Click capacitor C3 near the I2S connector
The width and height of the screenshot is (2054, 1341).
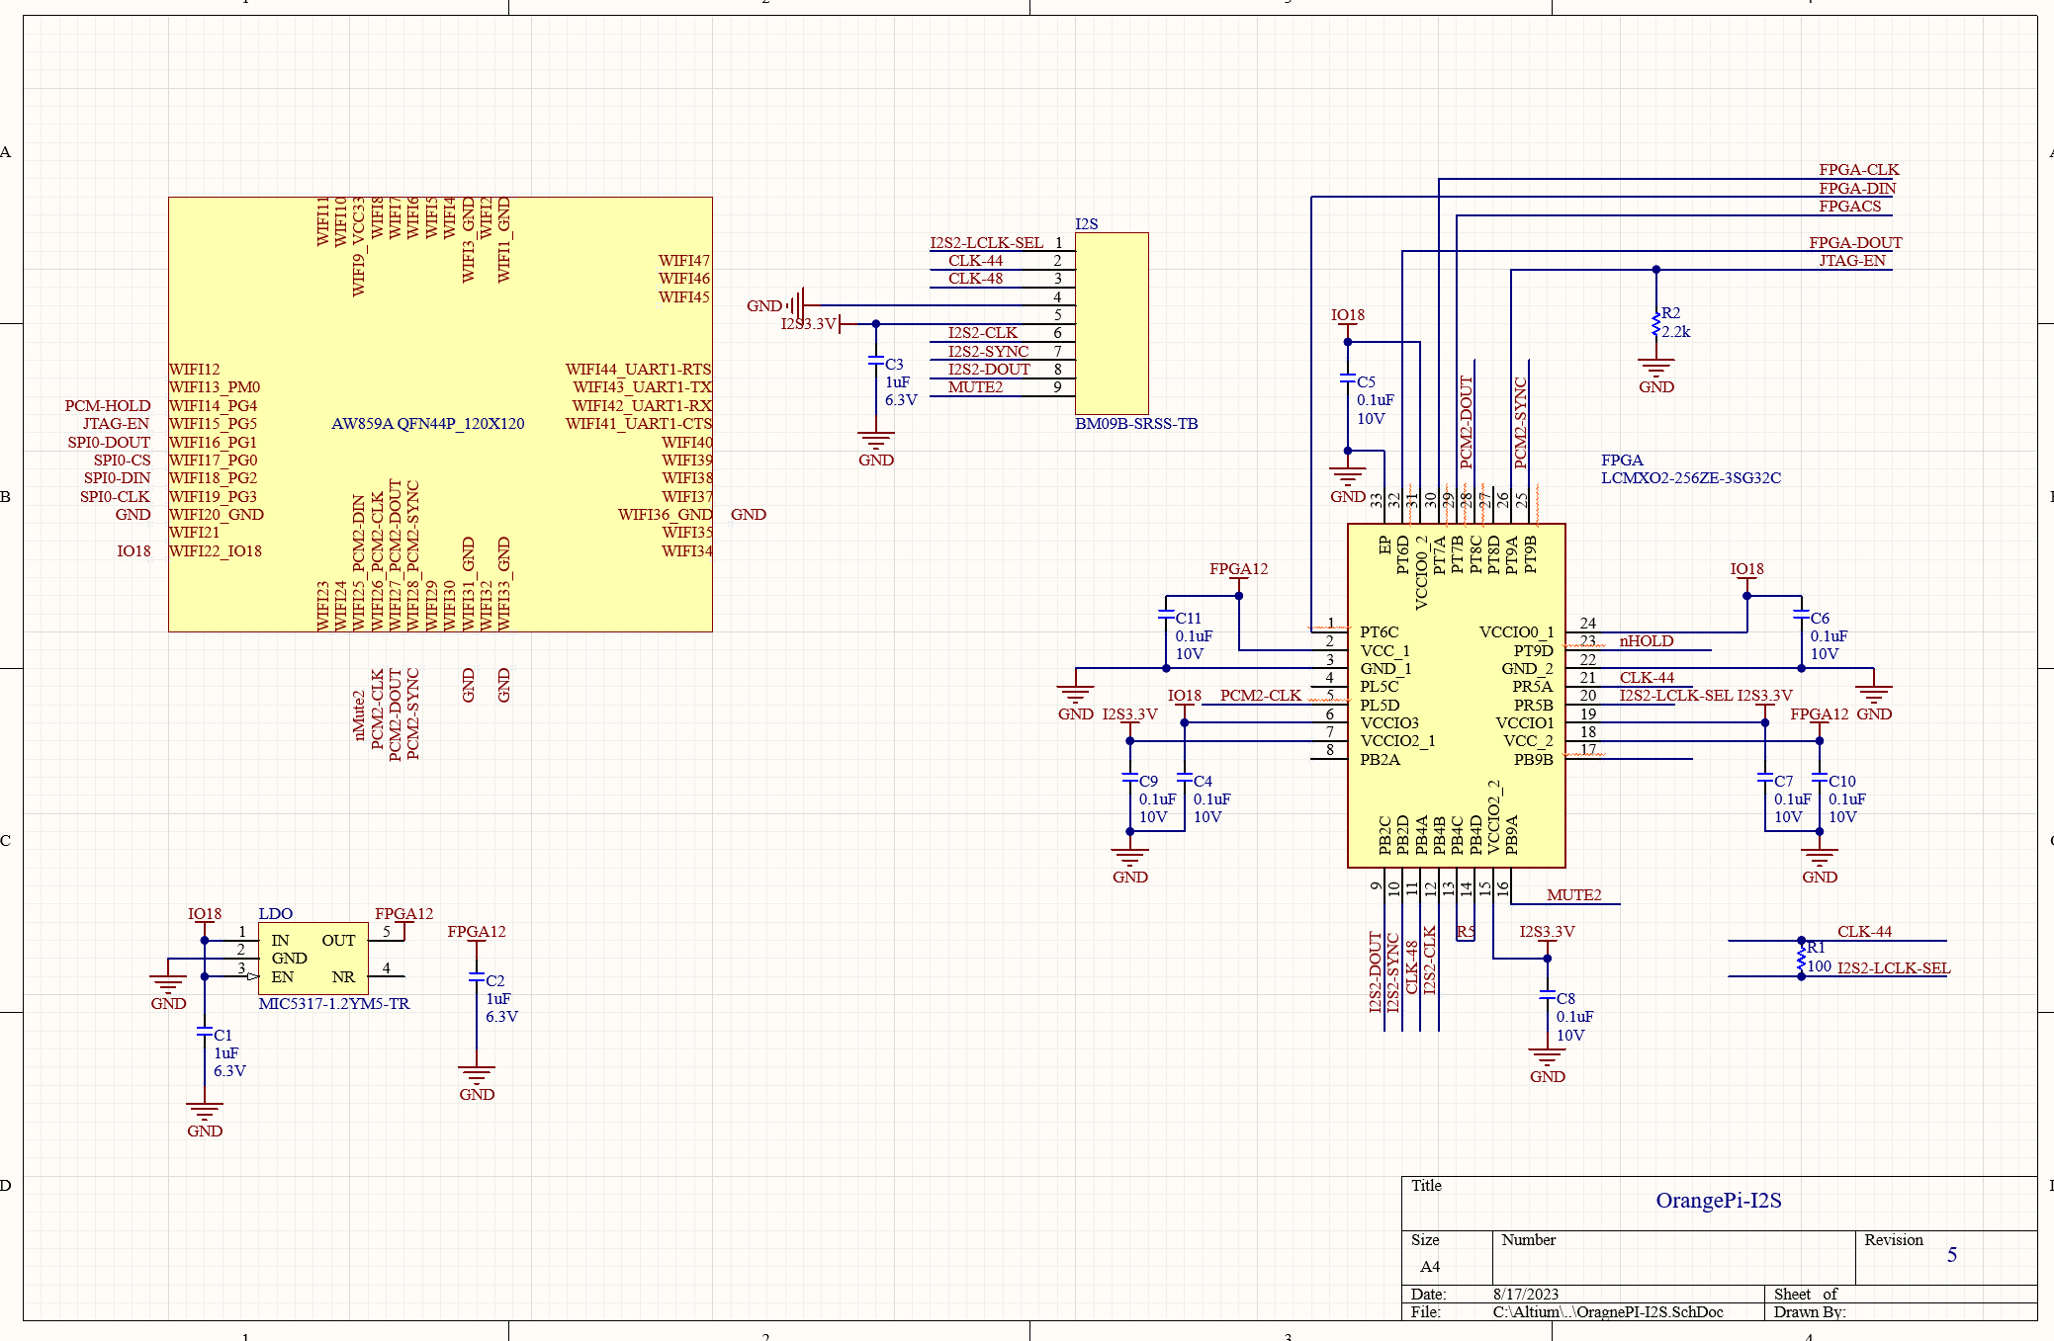click(876, 362)
